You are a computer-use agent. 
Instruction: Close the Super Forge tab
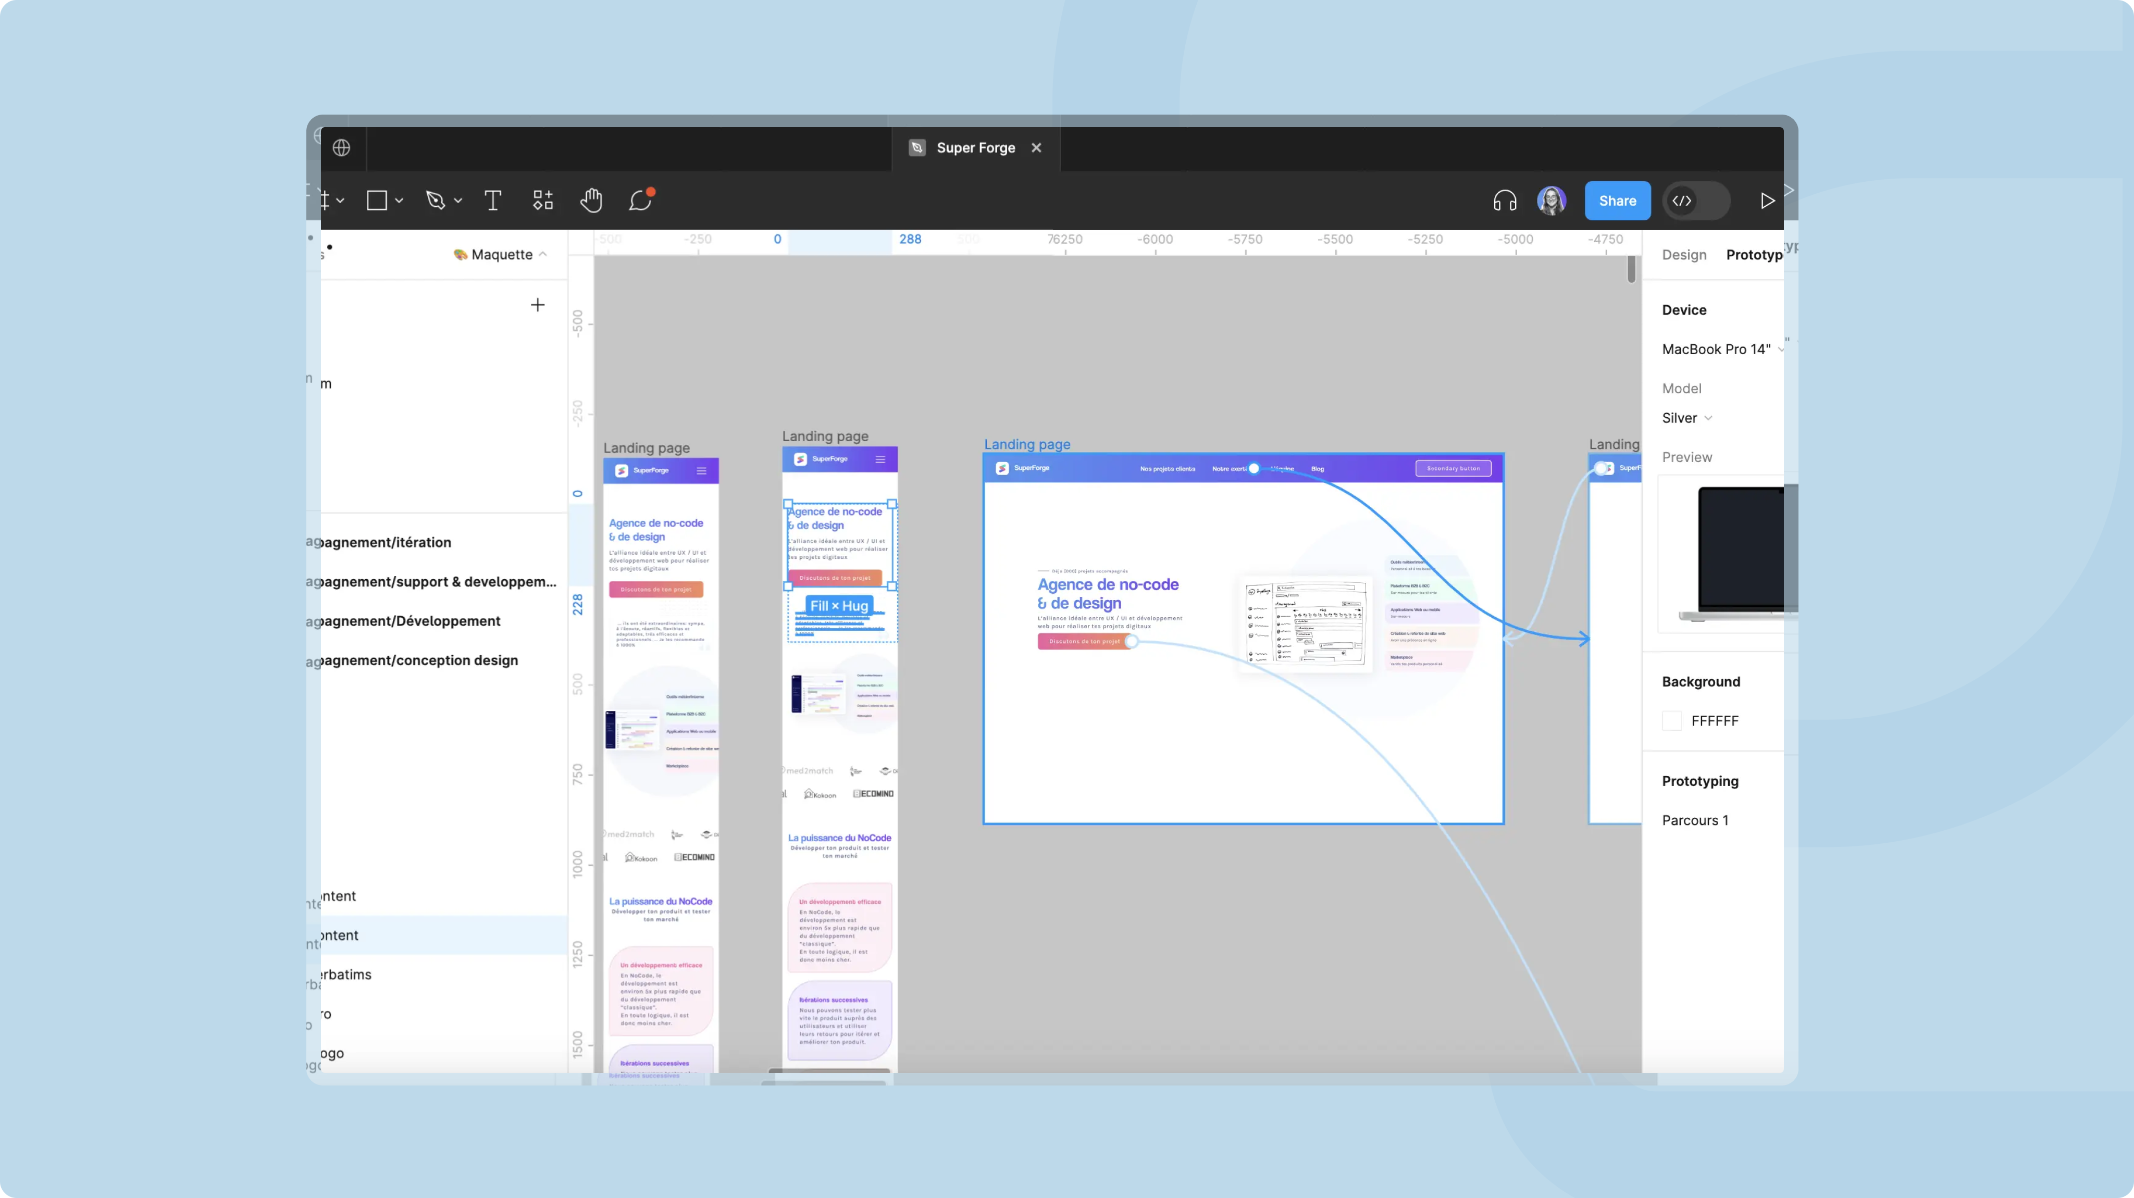tap(1036, 147)
